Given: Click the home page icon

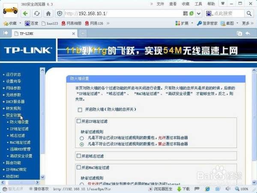Looking at the screenshot, I should point(48,14).
